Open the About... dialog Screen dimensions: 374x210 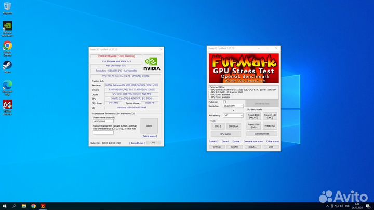(252, 147)
